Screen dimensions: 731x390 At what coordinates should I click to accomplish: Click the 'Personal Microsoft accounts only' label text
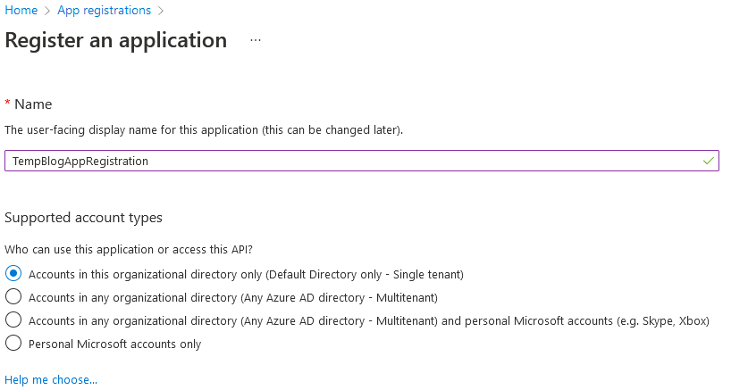point(114,344)
